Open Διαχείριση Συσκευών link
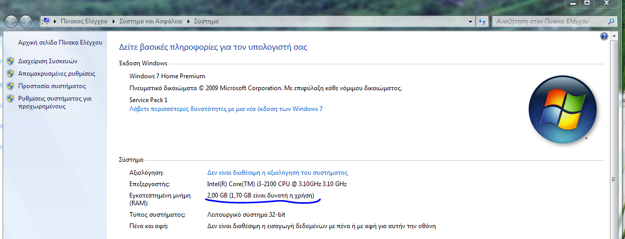Screen dimensions: 625x239 coord(47,61)
